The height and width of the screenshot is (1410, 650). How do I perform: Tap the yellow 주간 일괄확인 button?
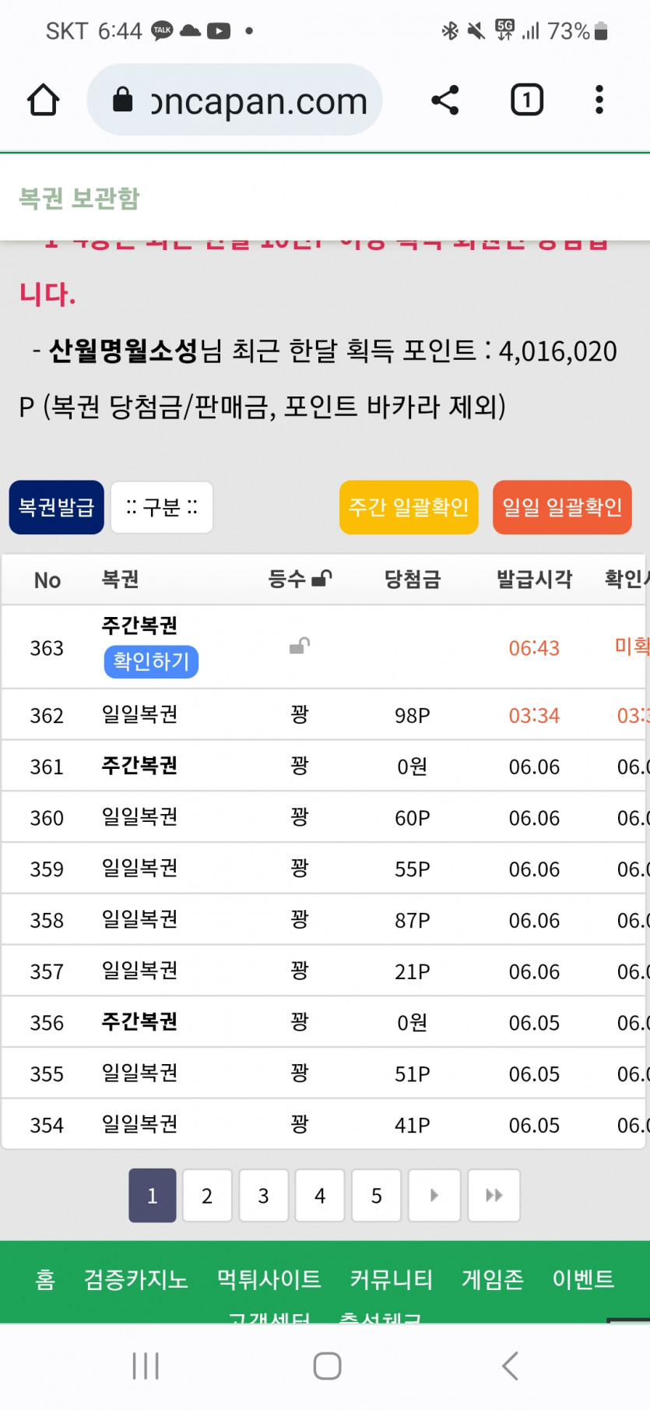point(409,507)
